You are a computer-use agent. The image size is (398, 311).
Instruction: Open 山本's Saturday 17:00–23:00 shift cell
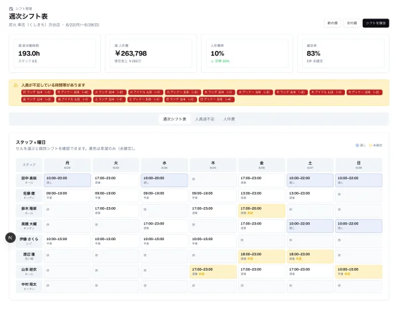(310, 271)
